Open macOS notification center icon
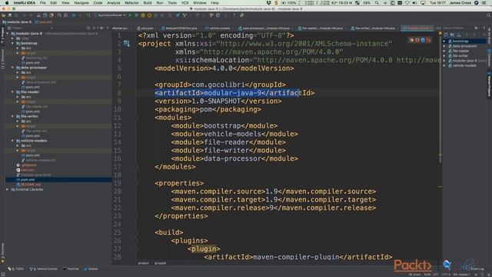 484,3
